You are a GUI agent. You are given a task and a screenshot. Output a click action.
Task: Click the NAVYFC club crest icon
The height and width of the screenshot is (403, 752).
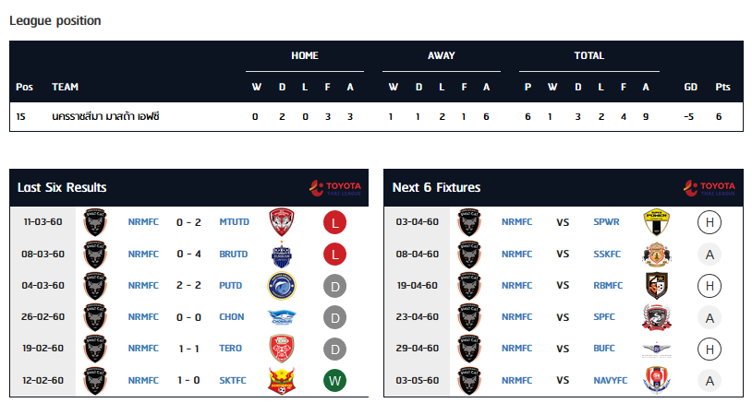pyautogui.click(x=656, y=379)
